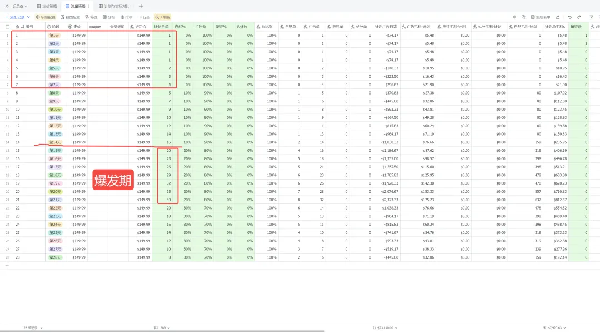This screenshot has height=333, width=600.
Task: Add a new view with plus tab
Action: [x=141, y=6]
